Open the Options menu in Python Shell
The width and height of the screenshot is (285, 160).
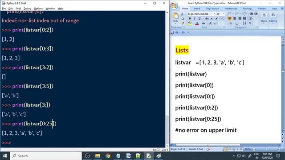coord(38,8)
